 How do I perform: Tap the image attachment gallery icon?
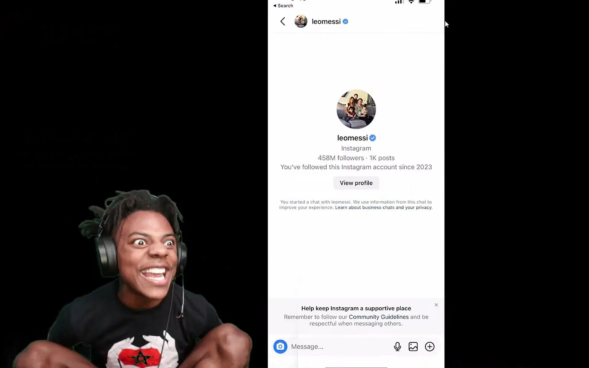coord(413,346)
